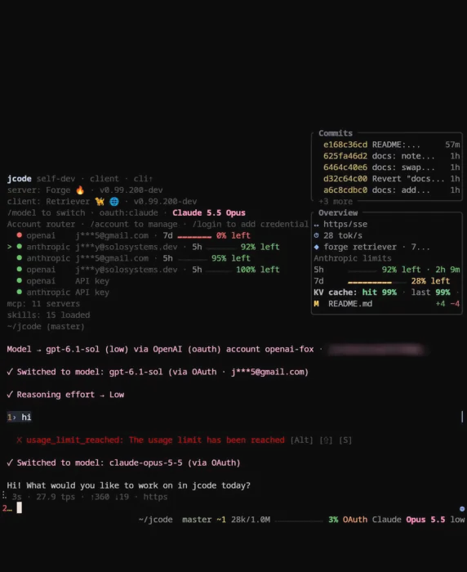Click the shift arrow key hint on error line
The image size is (467, 572).
click(326, 440)
